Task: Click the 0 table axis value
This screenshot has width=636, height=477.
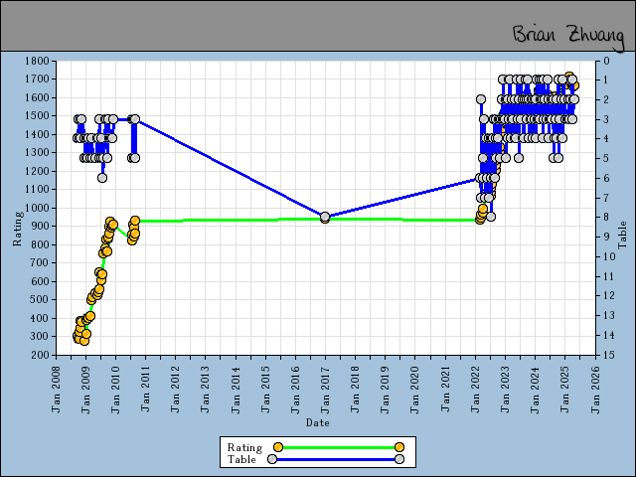Action: pyautogui.click(x=607, y=61)
